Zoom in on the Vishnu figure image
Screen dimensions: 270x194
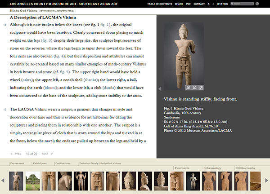(x=188, y=88)
